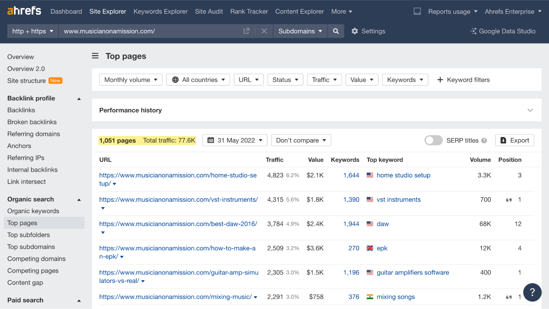
Task: Open Rank Tracker
Action: (x=249, y=12)
